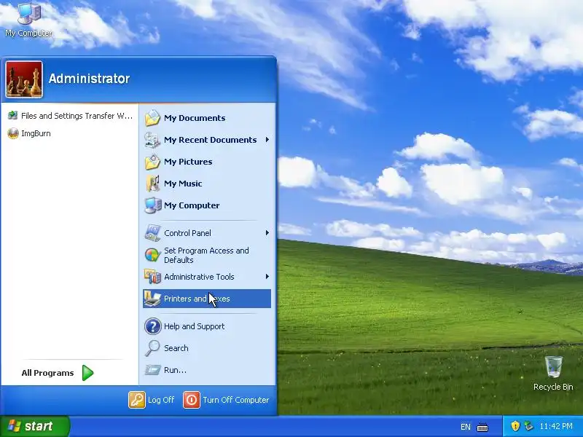Launch Files and Settings Transfer Wizard

coord(70,116)
